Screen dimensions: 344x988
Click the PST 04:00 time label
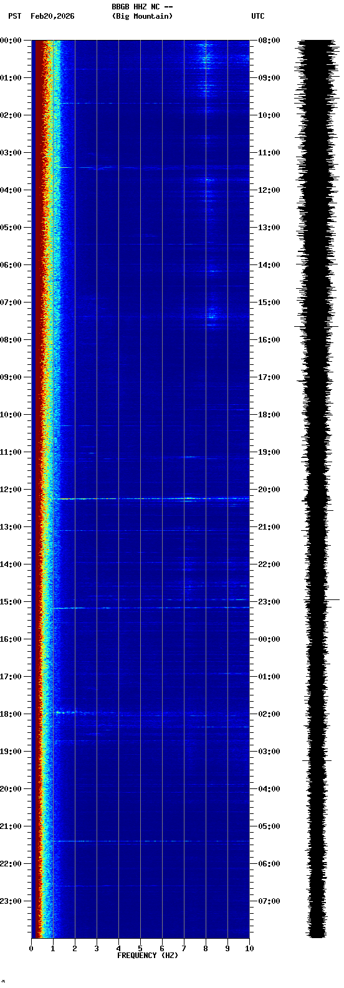pyautogui.click(x=11, y=190)
